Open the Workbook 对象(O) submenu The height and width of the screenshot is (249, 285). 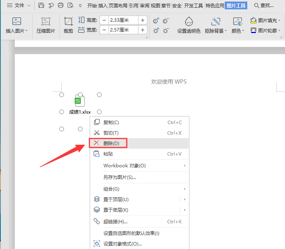[139, 165]
